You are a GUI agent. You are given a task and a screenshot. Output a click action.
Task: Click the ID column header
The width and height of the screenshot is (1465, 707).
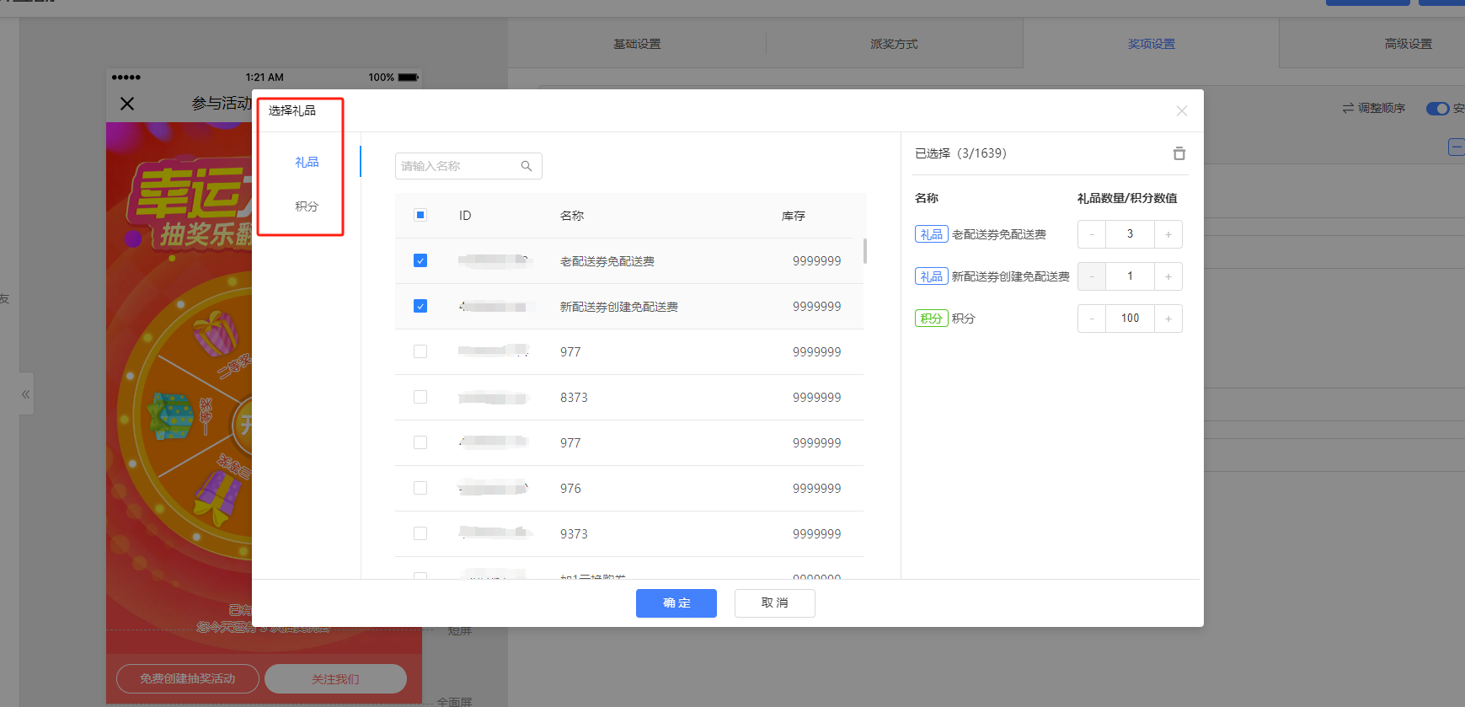(465, 216)
